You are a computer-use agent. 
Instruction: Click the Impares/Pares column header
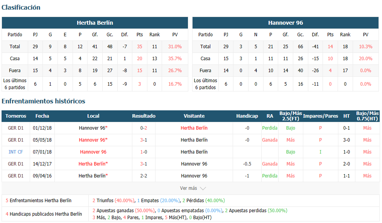click(320, 116)
